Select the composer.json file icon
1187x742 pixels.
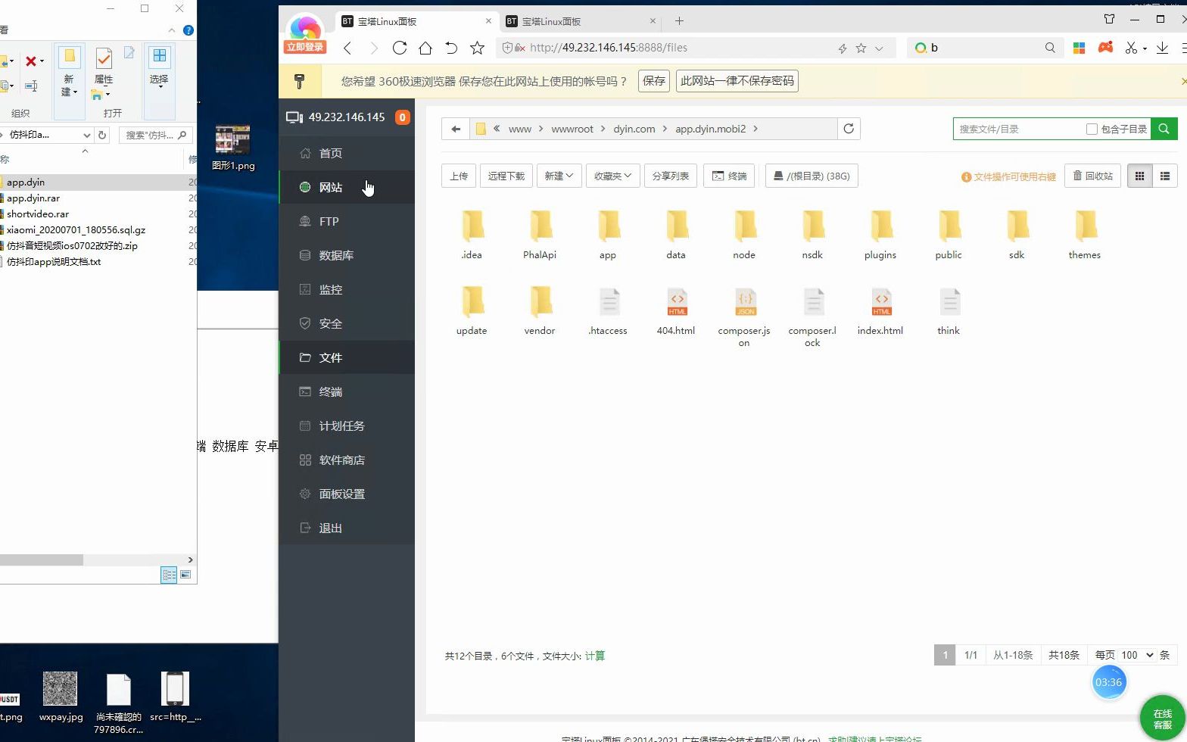pyautogui.click(x=745, y=301)
